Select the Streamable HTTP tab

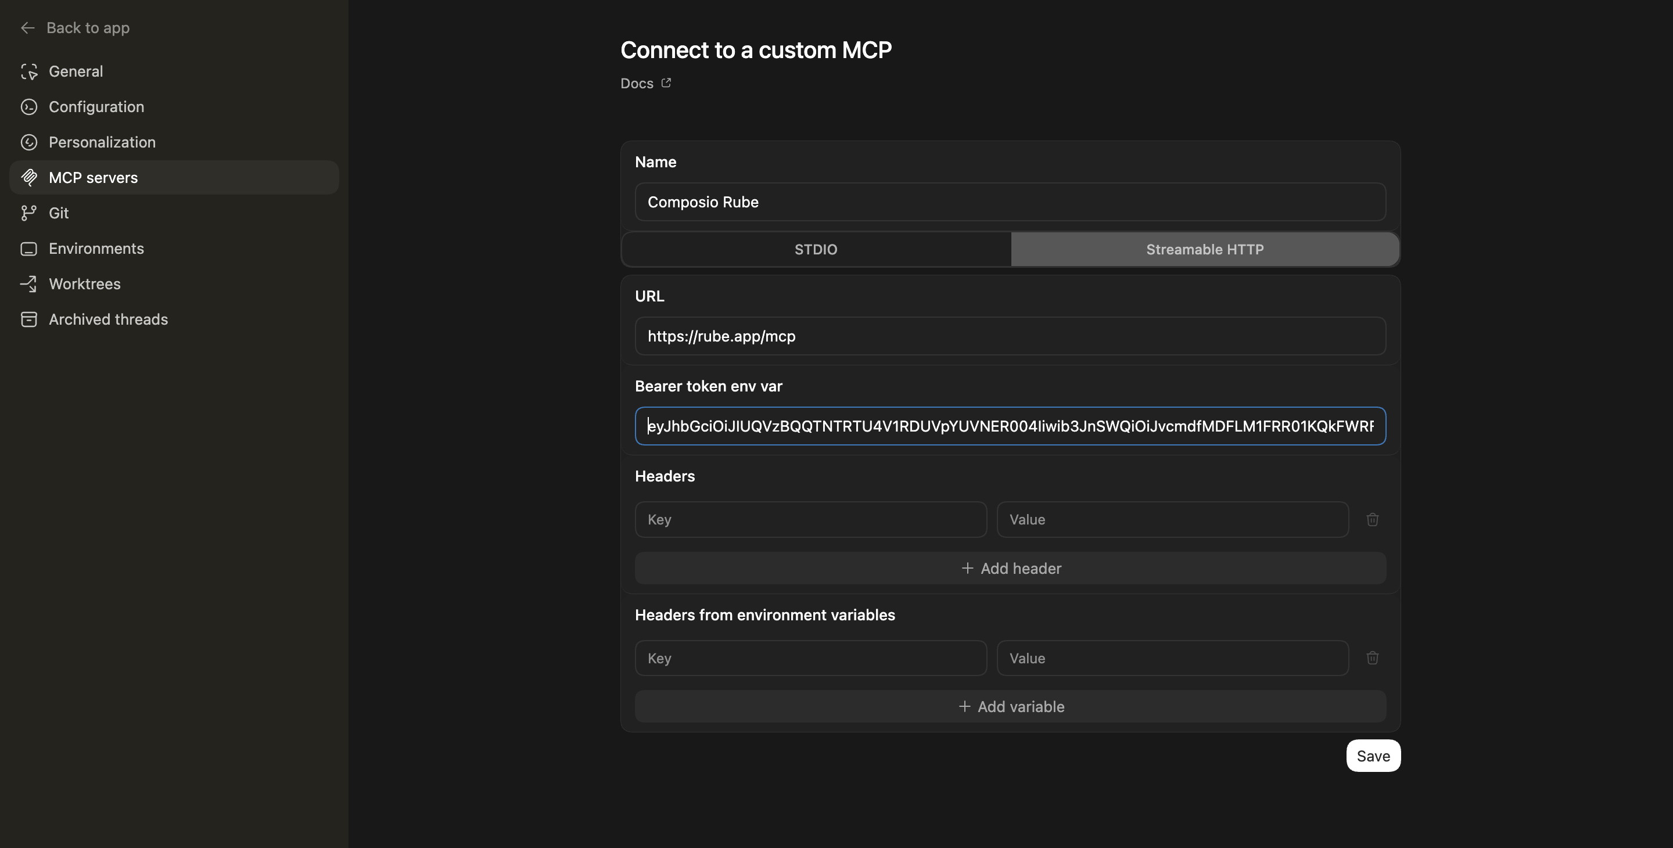click(x=1205, y=249)
